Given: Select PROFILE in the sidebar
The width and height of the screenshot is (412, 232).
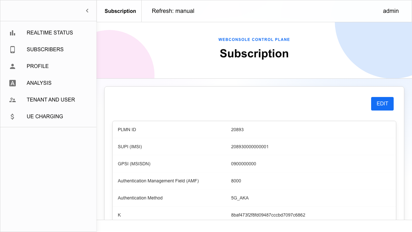Looking at the screenshot, I should (48, 66).
